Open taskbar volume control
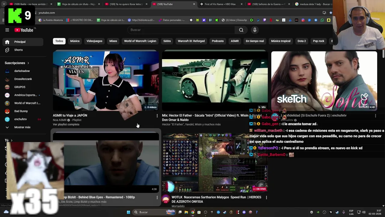Image resolution: width=385 pixels, height=217 pixels. [363, 212]
